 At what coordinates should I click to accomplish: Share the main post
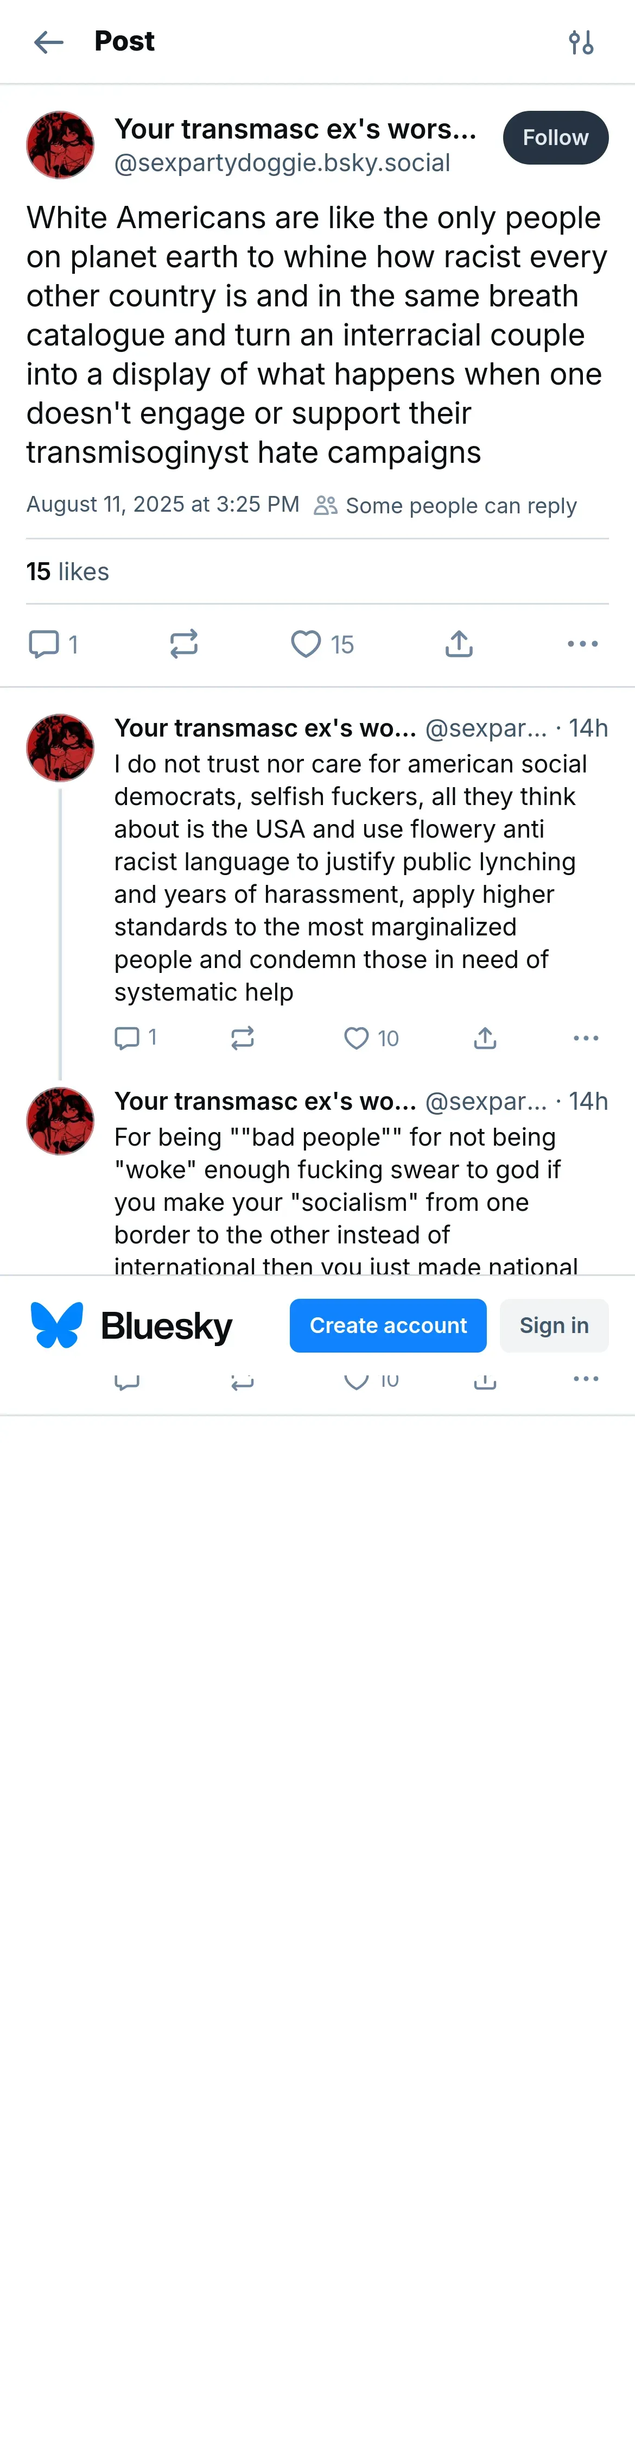pos(459,644)
